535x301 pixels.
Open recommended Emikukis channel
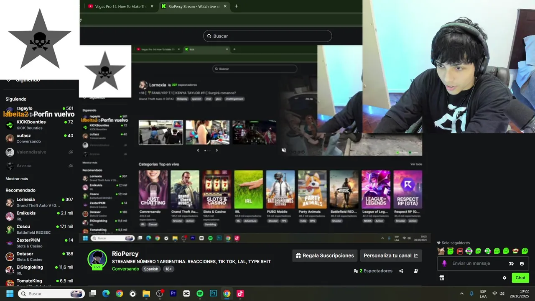point(39,216)
